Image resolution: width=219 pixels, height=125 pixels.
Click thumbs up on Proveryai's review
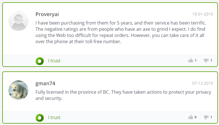[191, 60]
